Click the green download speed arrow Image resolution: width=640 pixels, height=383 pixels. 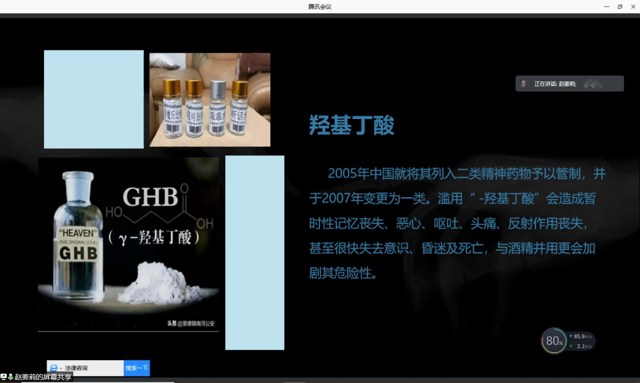click(x=571, y=346)
